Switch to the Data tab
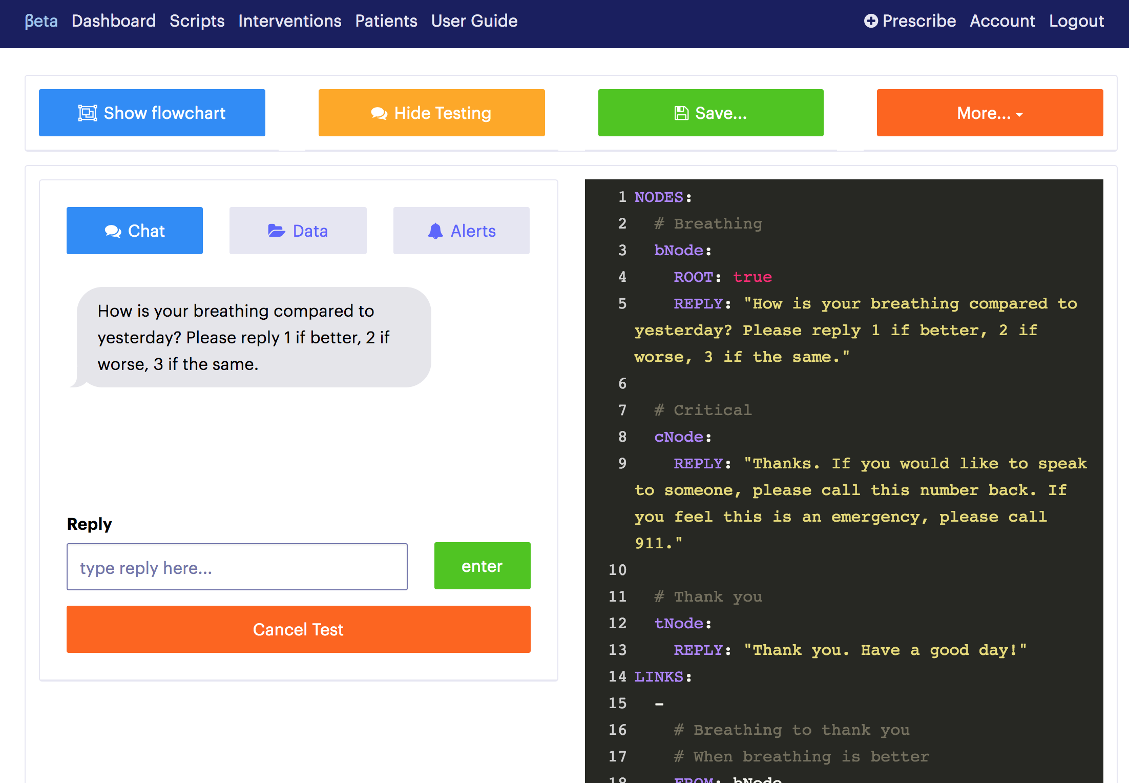This screenshot has height=783, width=1129. point(298,231)
